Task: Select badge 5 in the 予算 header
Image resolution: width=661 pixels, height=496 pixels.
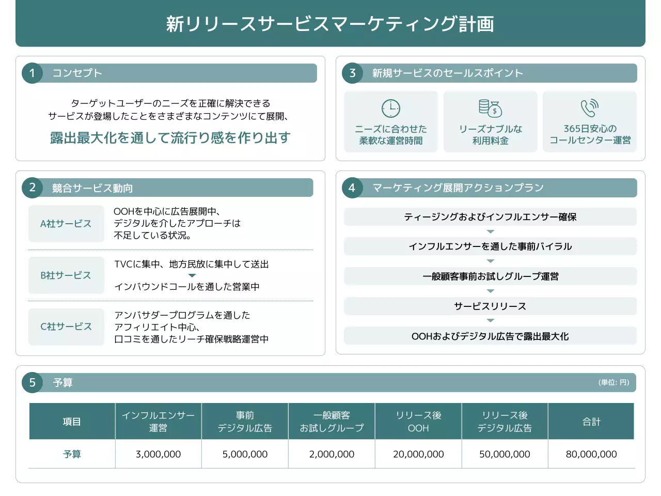Action: [32, 382]
